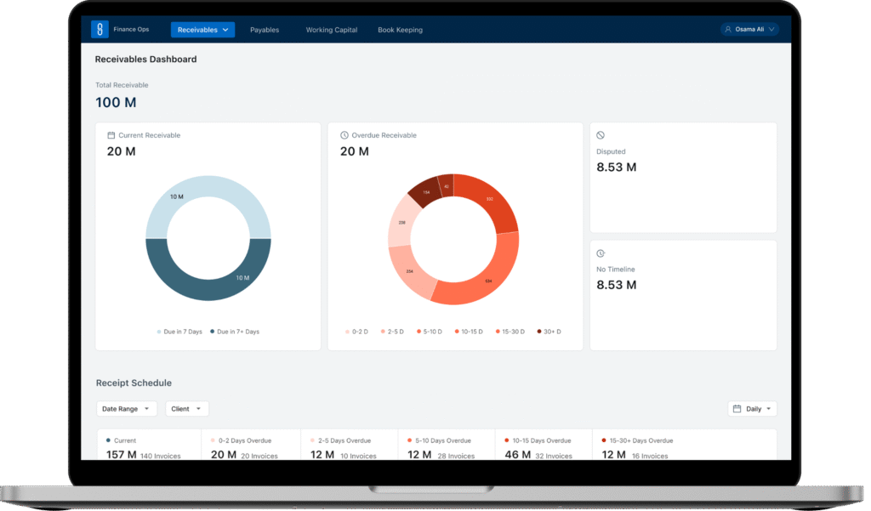Click the user avatar icon near Osama Ali
Screen dimensions: 871x511
click(x=728, y=30)
